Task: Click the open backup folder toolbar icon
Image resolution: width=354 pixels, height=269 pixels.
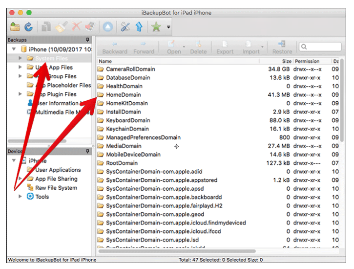Action: (15, 27)
